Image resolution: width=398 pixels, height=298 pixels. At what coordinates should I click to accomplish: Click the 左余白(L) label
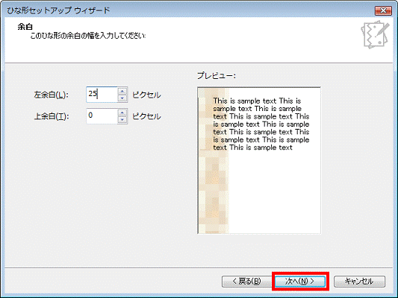point(52,95)
